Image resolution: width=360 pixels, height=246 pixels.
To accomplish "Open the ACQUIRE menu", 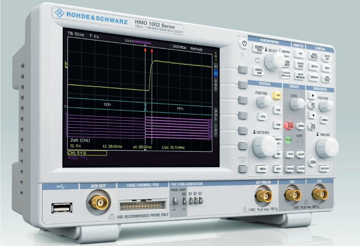I will [x=324, y=169].
